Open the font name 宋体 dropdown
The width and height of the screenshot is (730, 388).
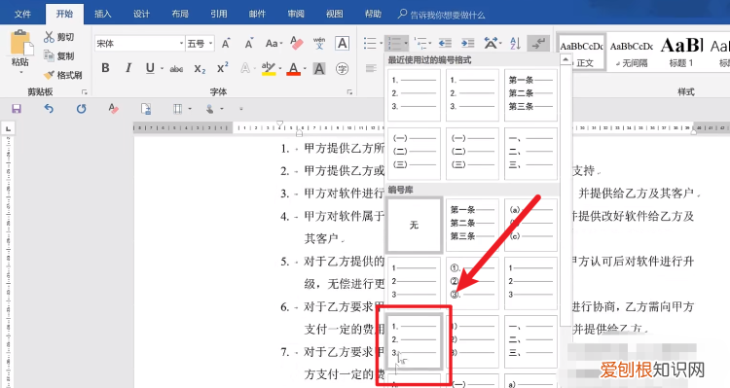click(182, 43)
